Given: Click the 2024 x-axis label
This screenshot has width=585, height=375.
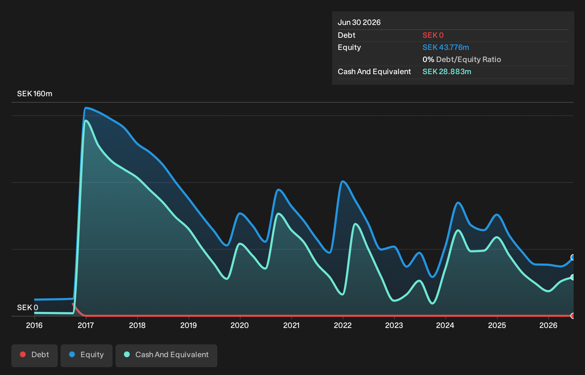Looking at the screenshot, I should [x=445, y=325].
